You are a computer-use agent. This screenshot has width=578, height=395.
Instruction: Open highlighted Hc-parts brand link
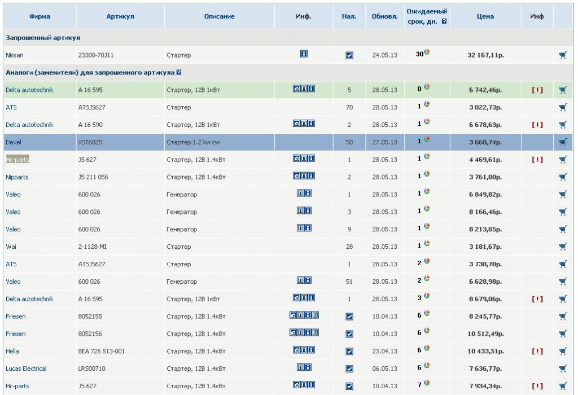pos(17,160)
